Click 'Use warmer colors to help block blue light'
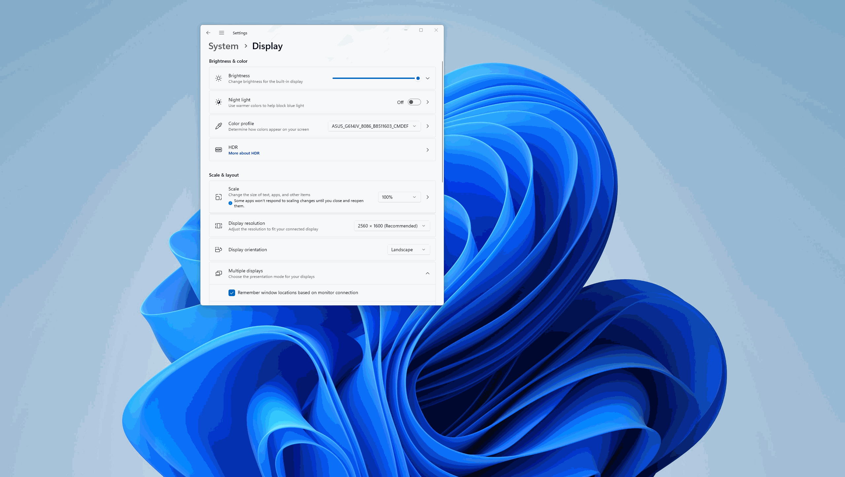Viewport: 845px width, 477px height. click(x=266, y=106)
